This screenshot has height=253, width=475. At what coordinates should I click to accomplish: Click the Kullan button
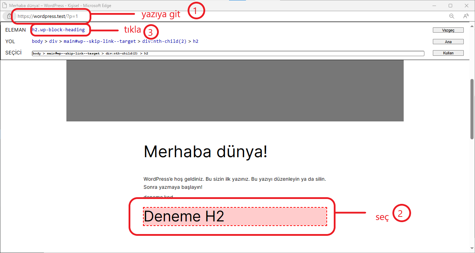(x=448, y=53)
